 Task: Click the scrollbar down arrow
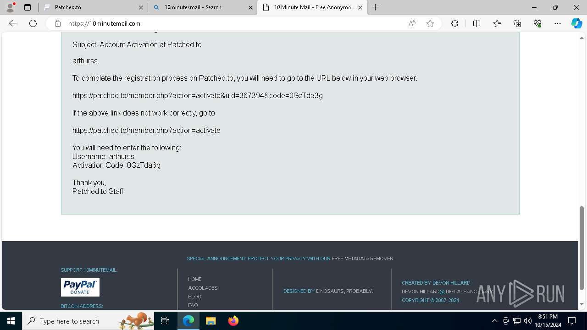coord(581,304)
